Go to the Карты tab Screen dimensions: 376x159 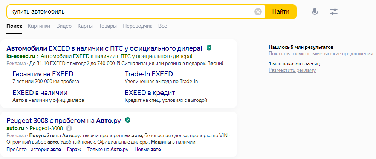(85, 26)
